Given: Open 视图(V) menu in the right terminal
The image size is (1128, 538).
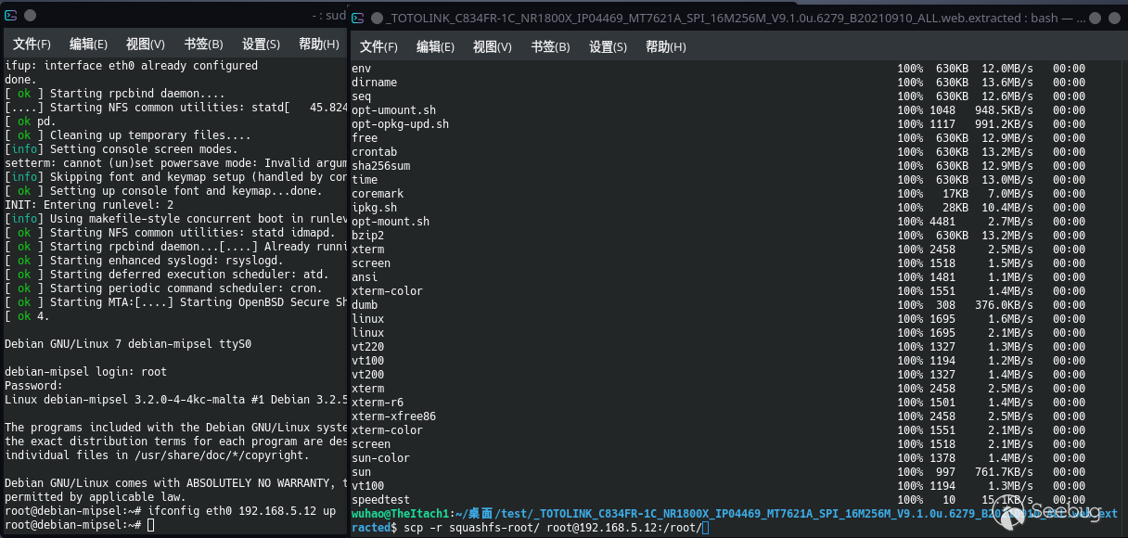Looking at the screenshot, I should [x=493, y=47].
